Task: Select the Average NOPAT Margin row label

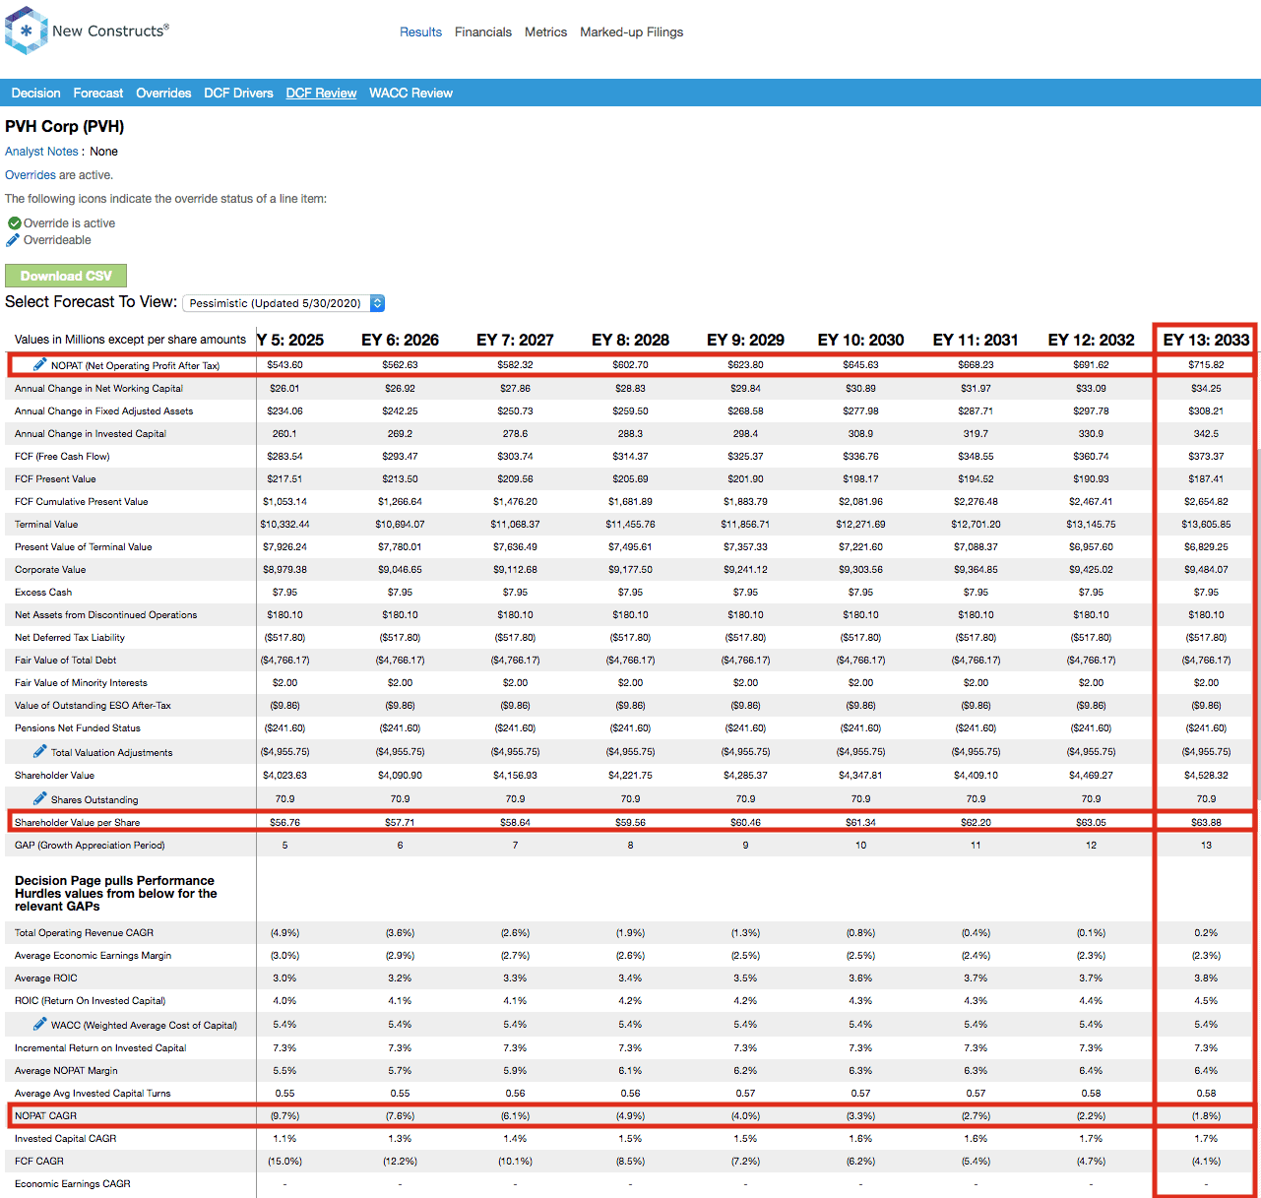Action: coord(66,1070)
